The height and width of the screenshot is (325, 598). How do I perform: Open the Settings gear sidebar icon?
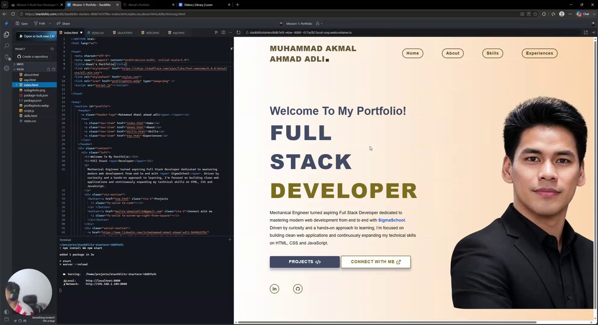point(6,68)
